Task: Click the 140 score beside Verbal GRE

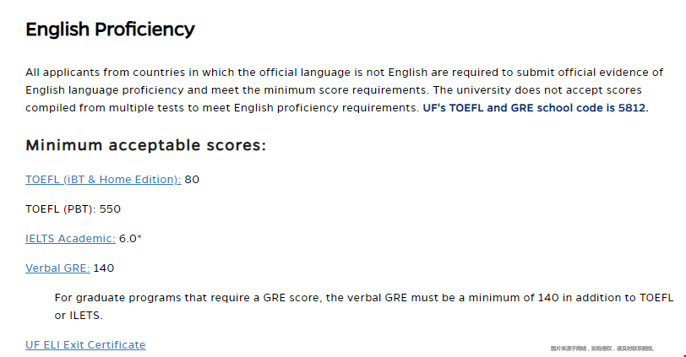Action: pos(104,268)
